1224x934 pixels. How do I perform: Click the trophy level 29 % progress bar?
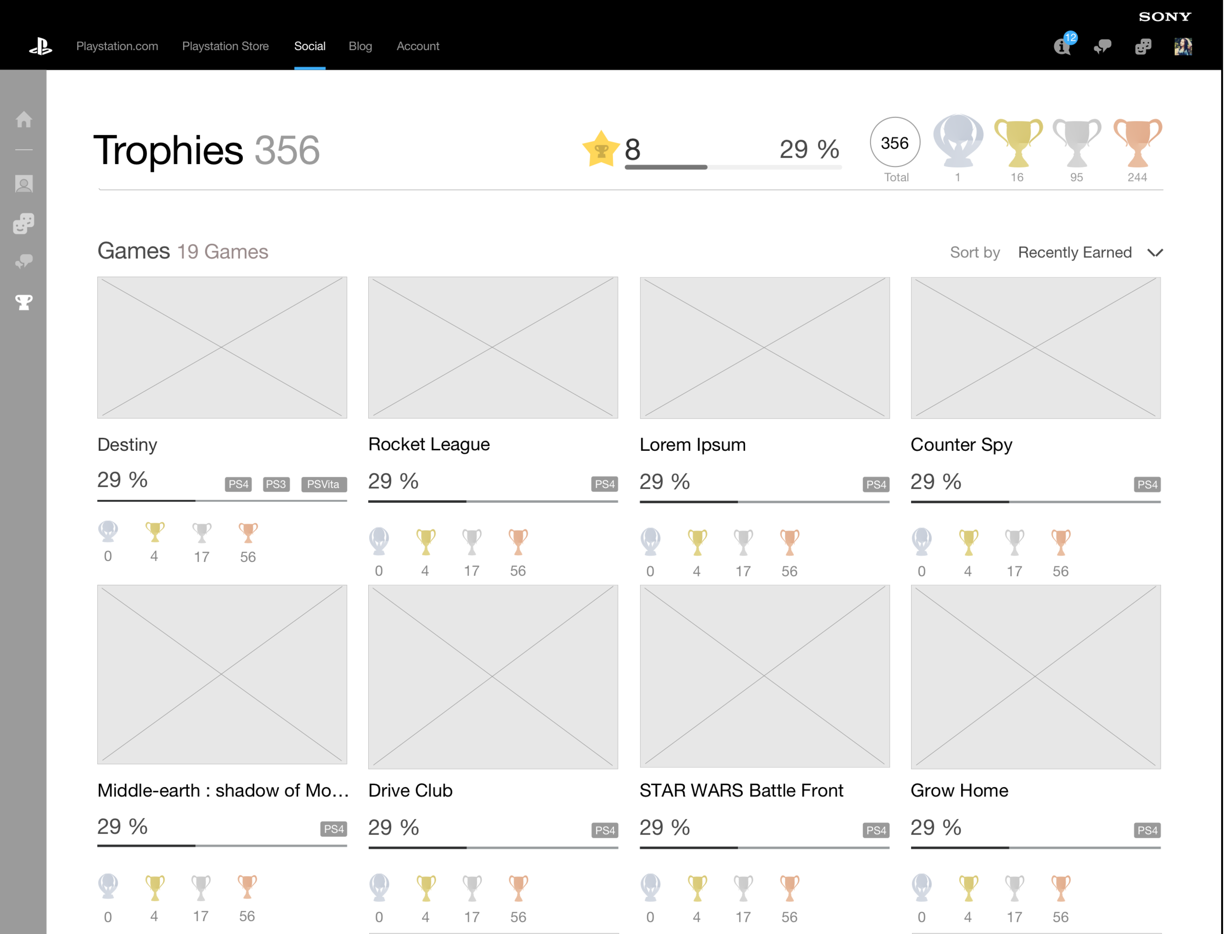point(732,166)
